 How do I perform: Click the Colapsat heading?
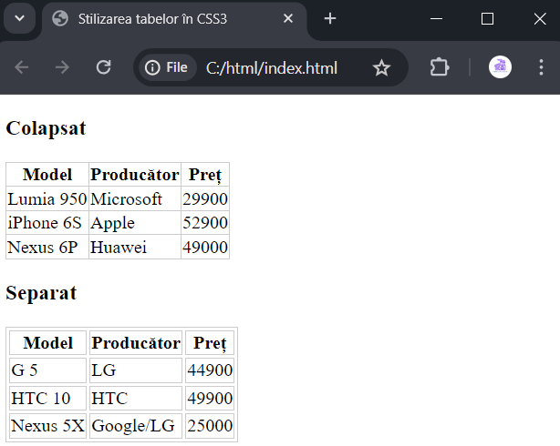pos(46,128)
